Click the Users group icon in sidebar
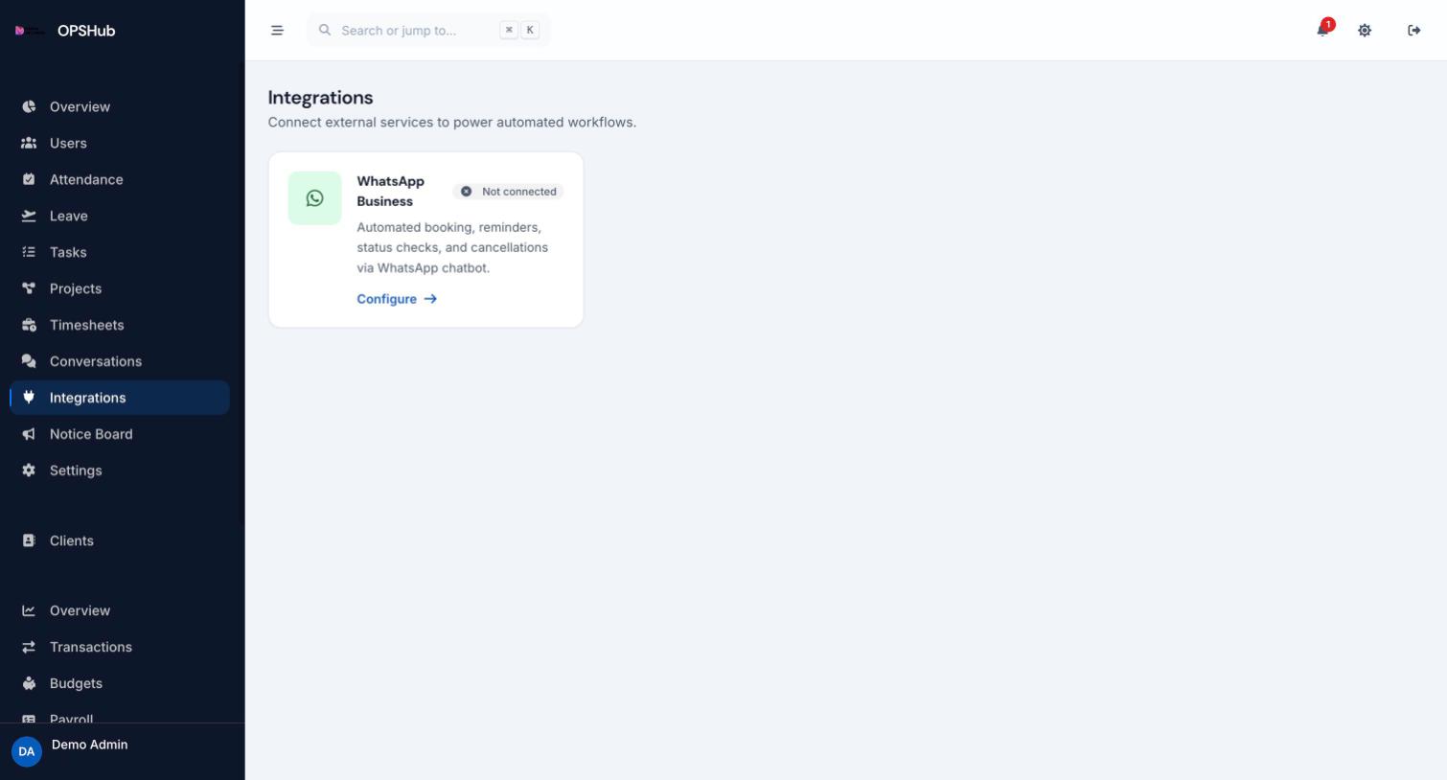Screen dimensions: 1447x780 (x=29, y=143)
